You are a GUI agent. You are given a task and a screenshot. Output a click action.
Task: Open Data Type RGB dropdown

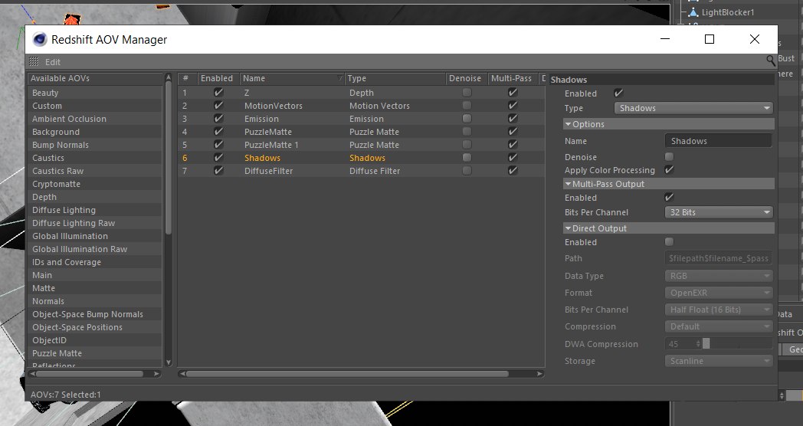pyautogui.click(x=719, y=276)
